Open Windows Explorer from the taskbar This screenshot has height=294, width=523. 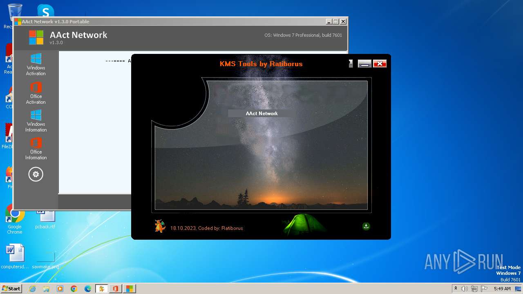[46, 289]
